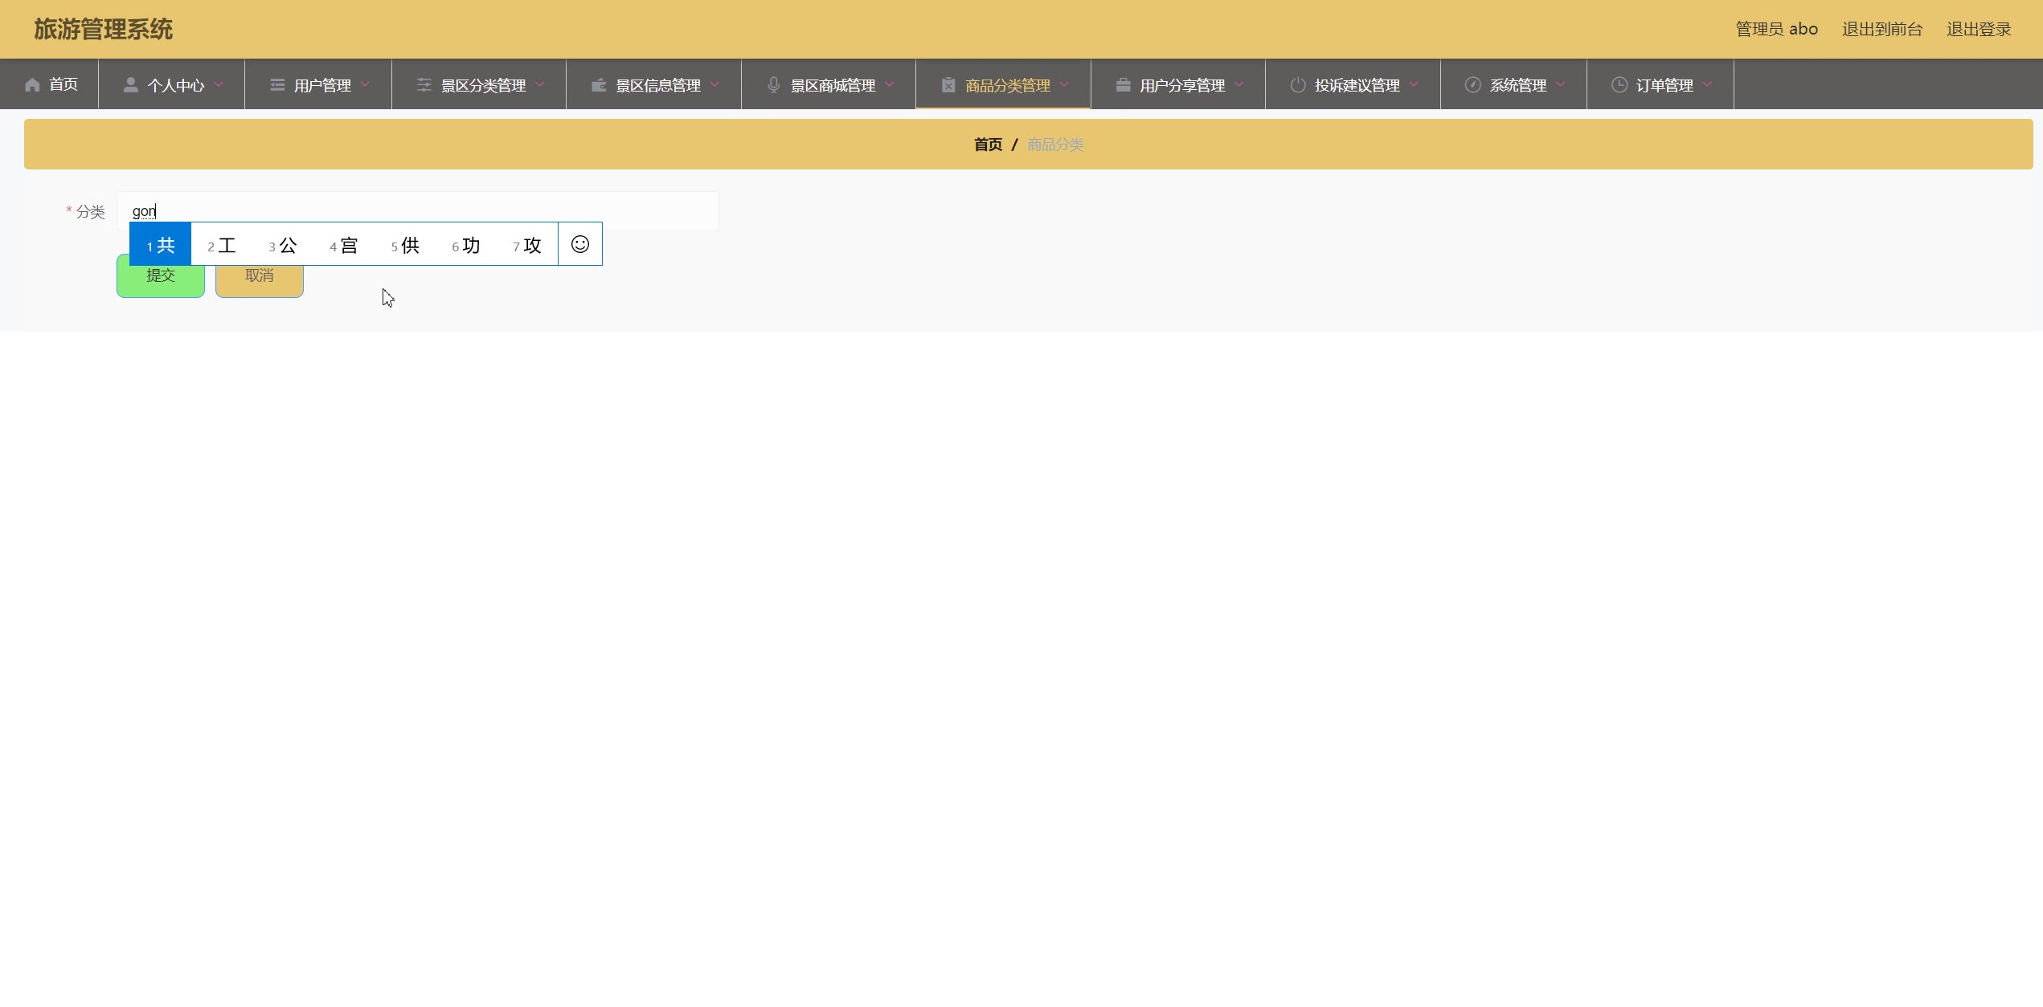Click the 取消 button
Viewport: 2043px width, 1007px height.
tap(260, 283)
